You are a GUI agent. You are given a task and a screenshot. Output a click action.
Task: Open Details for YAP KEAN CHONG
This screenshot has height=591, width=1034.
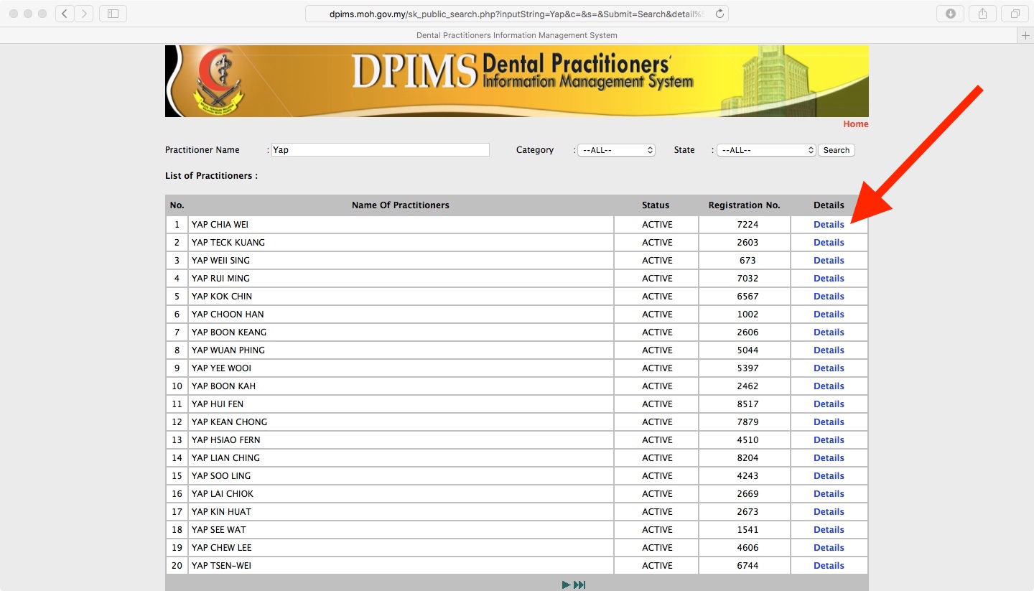(829, 422)
